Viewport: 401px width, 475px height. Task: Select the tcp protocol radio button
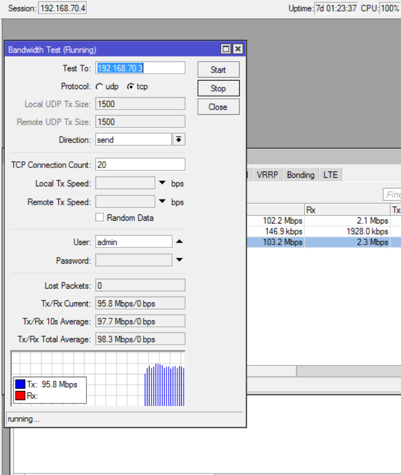pos(130,87)
